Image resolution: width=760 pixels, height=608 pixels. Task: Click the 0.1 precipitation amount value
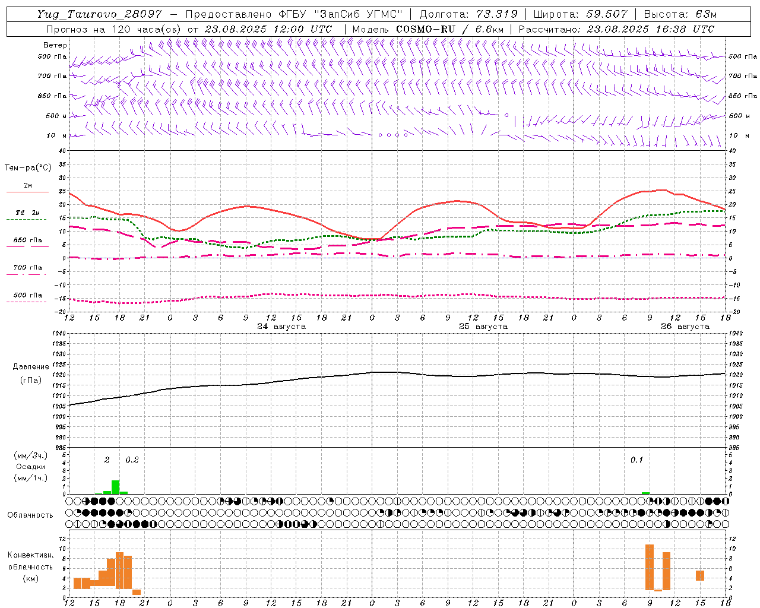(636, 460)
